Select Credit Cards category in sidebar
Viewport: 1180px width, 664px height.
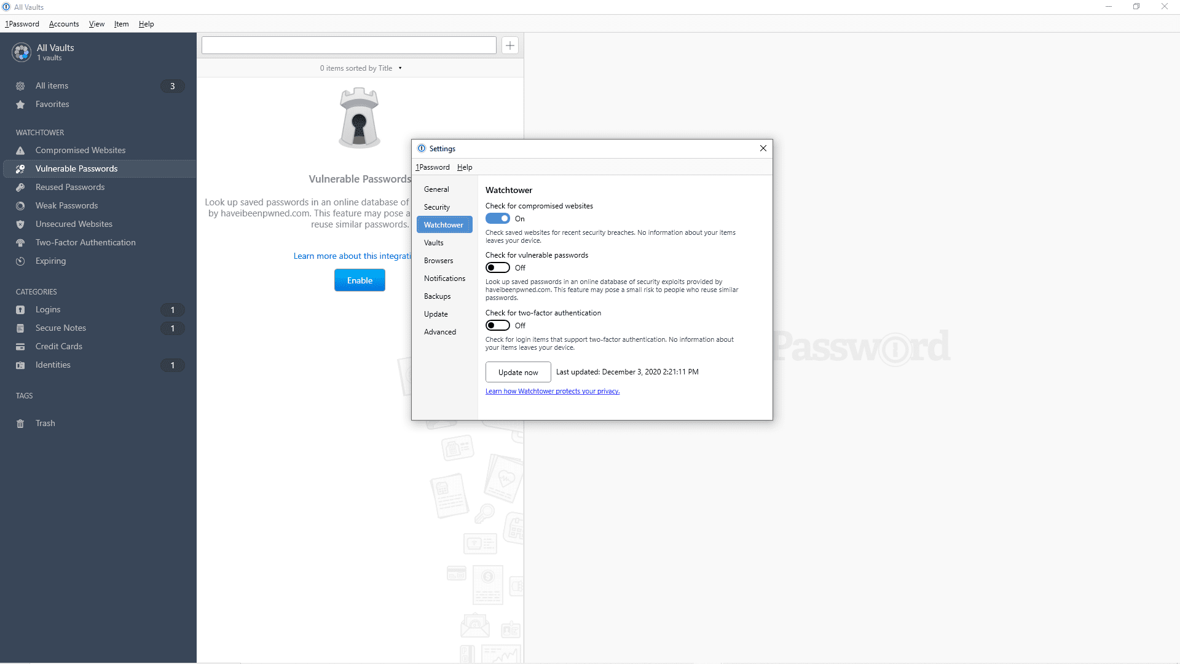pos(98,347)
